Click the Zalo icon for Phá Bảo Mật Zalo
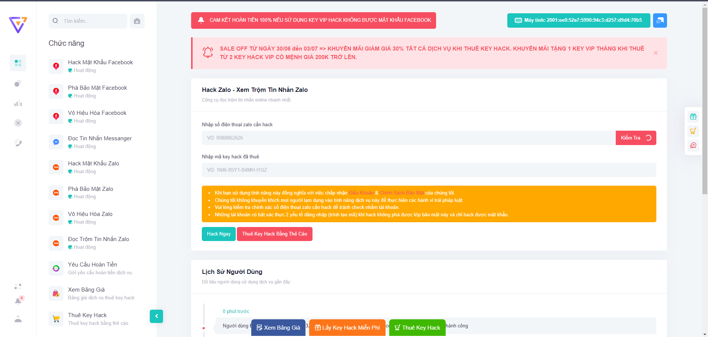Image resolution: width=708 pixels, height=337 pixels. [x=56, y=192]
